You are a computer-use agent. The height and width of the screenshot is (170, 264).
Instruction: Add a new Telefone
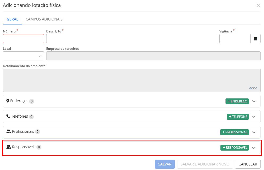(237, 117)
